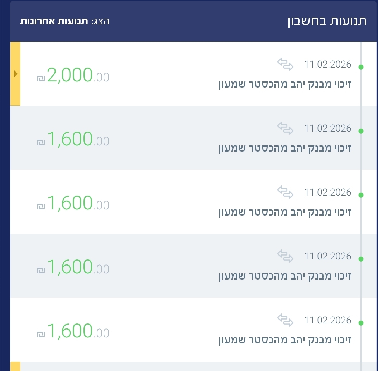The width and height of the screenshot is (378, 371).
Task: Click the transfer arrows icon on the second transaction
Action: (x=285, y=128)
